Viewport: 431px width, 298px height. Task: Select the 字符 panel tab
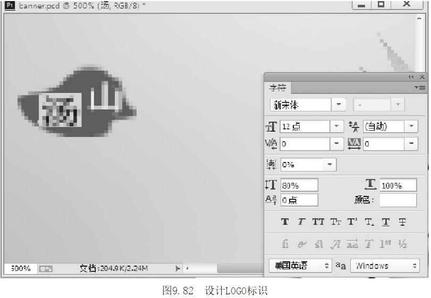[x=277, y=88]
